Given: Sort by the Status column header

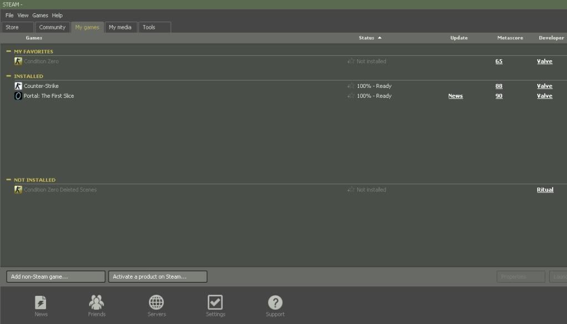Looking at the screenshot, I should (x=370, y=38).
